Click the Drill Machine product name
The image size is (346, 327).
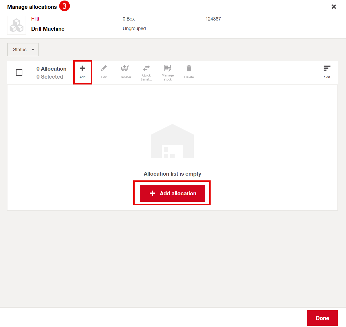coord(48,29)
